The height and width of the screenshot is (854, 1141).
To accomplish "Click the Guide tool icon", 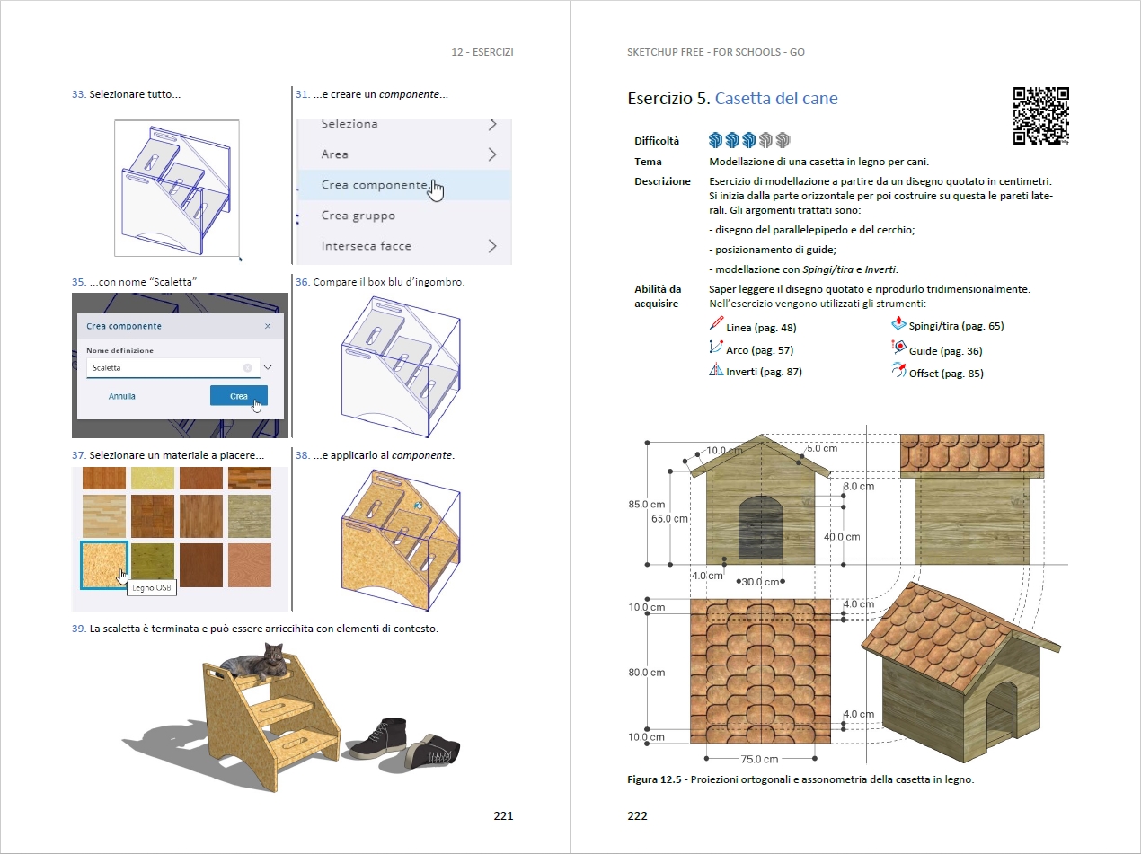I will [898, 349].
